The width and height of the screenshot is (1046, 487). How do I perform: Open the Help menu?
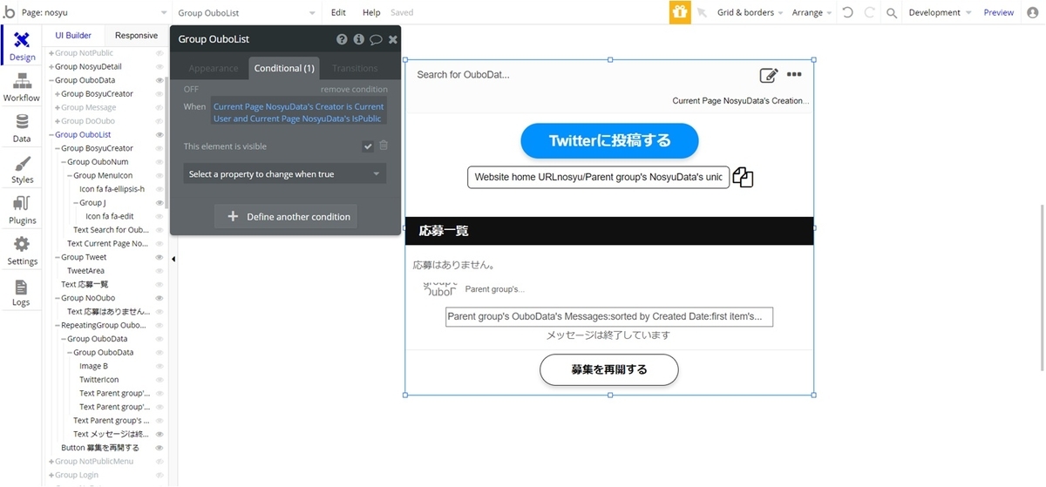tap(371, 13)
